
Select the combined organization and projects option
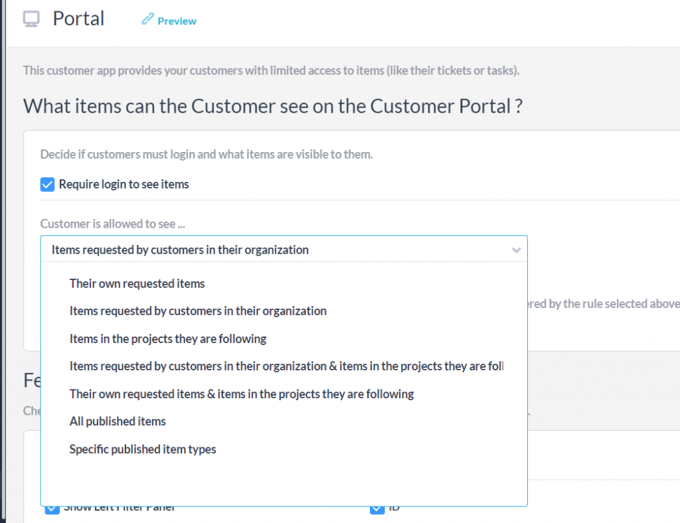286,366
